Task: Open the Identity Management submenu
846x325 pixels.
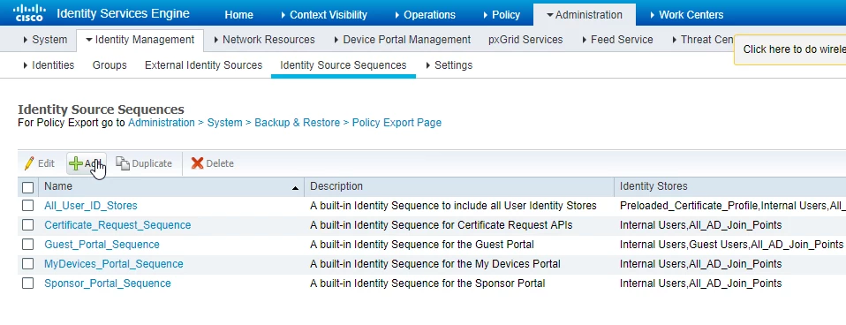Action: point(140,40)
